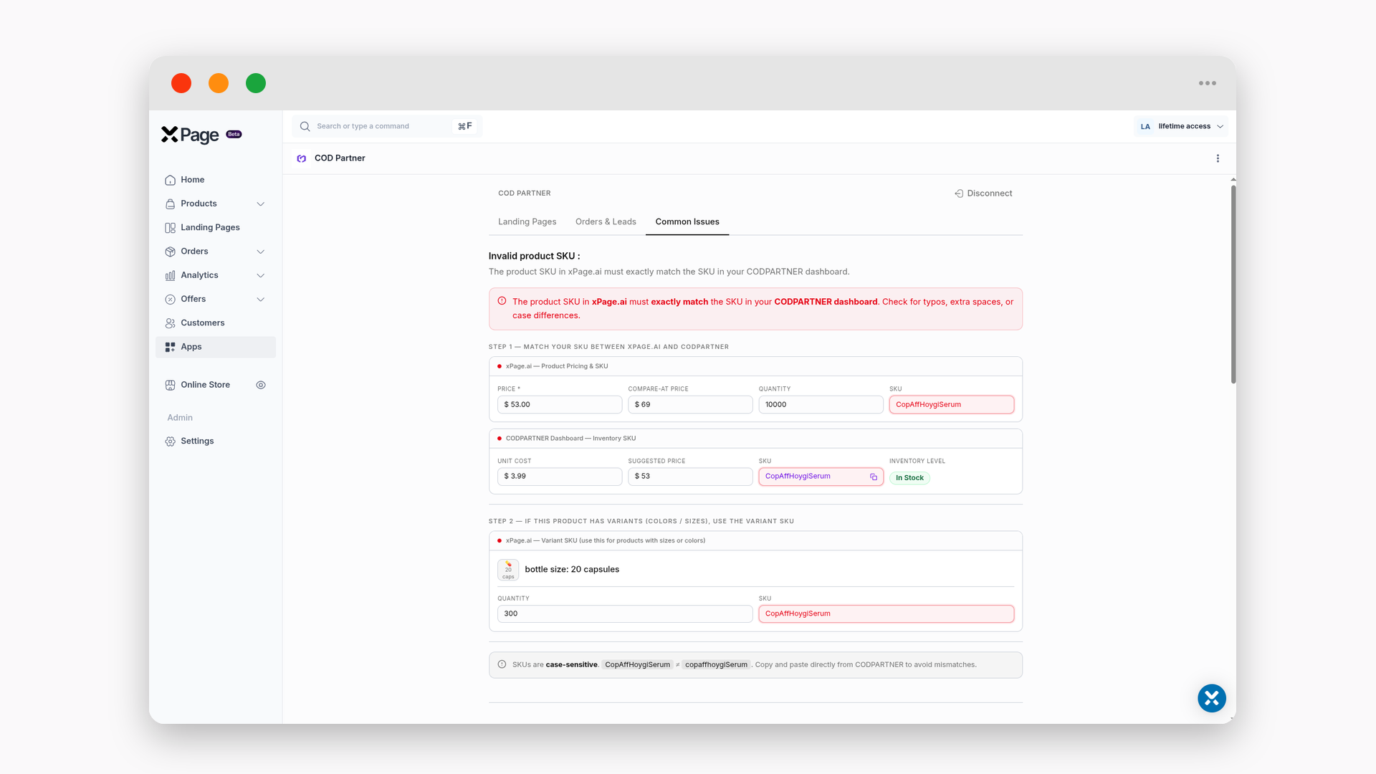Open the blue xPage help chat bubble

click(1212, 698)
